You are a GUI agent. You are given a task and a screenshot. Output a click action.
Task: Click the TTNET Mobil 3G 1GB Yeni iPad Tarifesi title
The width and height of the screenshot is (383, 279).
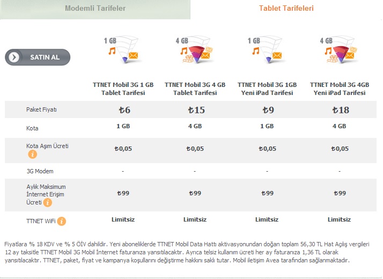tap(267, 89)
